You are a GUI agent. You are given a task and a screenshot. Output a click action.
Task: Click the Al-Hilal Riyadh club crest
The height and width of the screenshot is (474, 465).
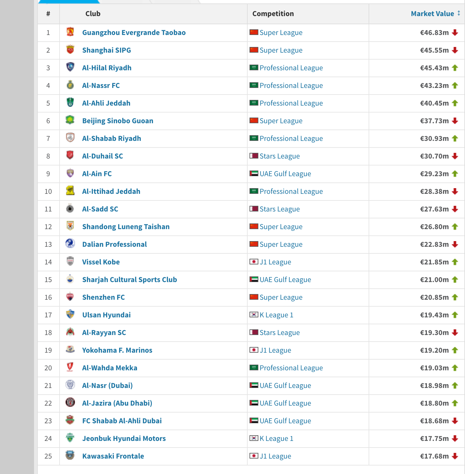(x=70, y=67)
